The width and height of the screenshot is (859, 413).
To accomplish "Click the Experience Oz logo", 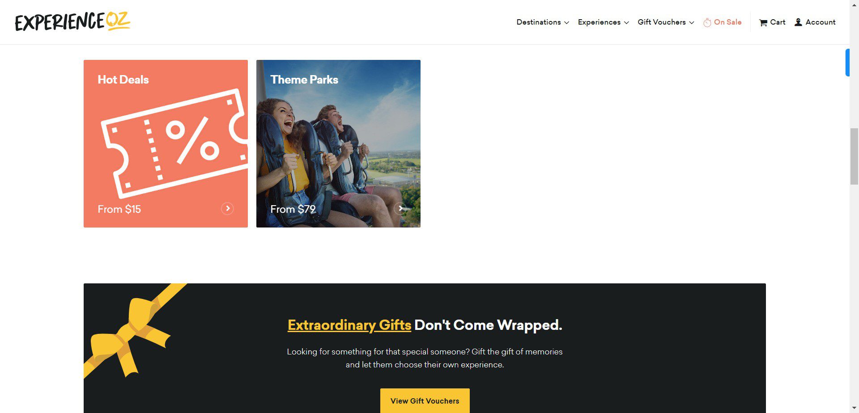I will coord(72,21).
